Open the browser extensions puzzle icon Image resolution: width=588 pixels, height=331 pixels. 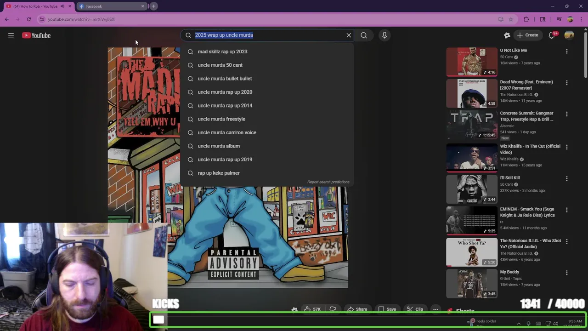coord(526,19)
